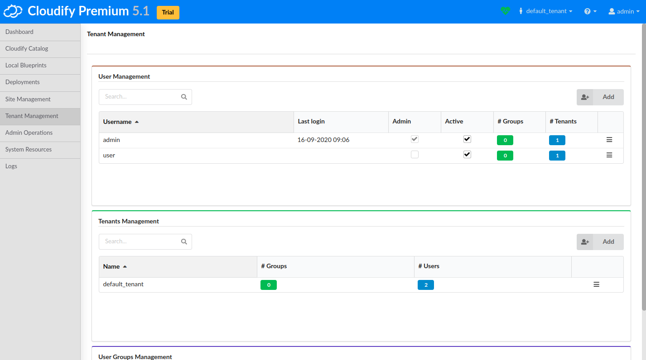646x360 pixels.
Task: Click groups count badge for admin
Action: point(505,140)
